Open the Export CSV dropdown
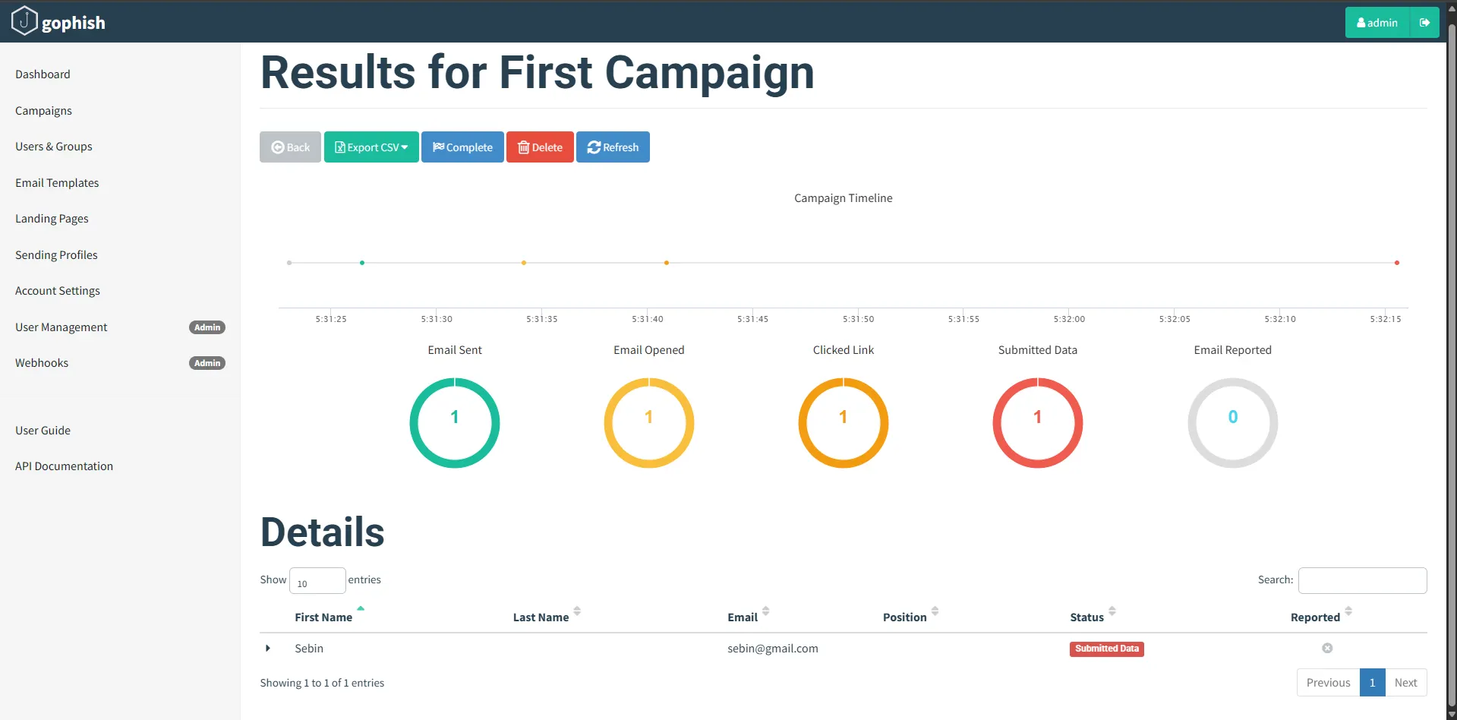This screenshot has width=1457, height=720. tap(371, 147)
